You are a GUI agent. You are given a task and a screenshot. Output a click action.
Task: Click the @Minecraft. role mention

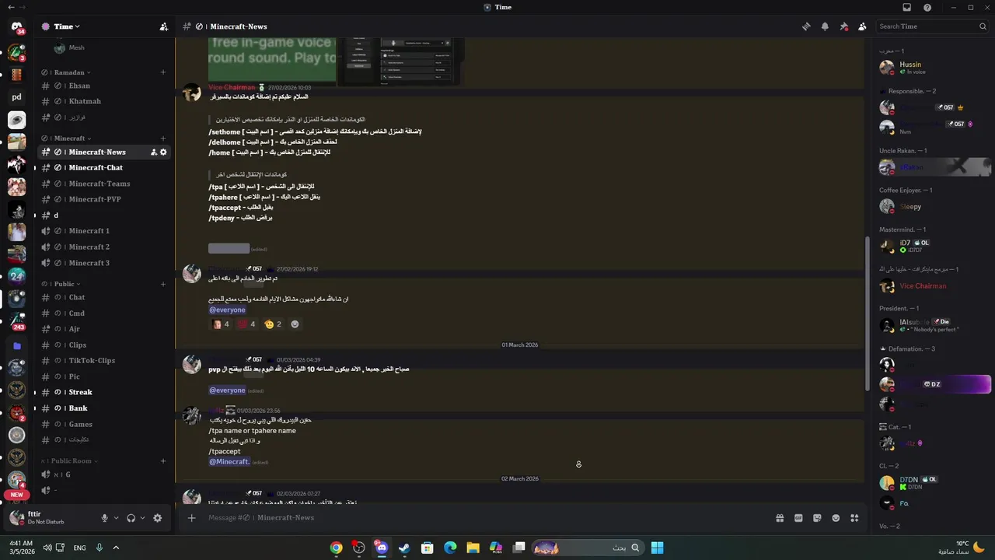pyautogui.click(x=229, y=462)
